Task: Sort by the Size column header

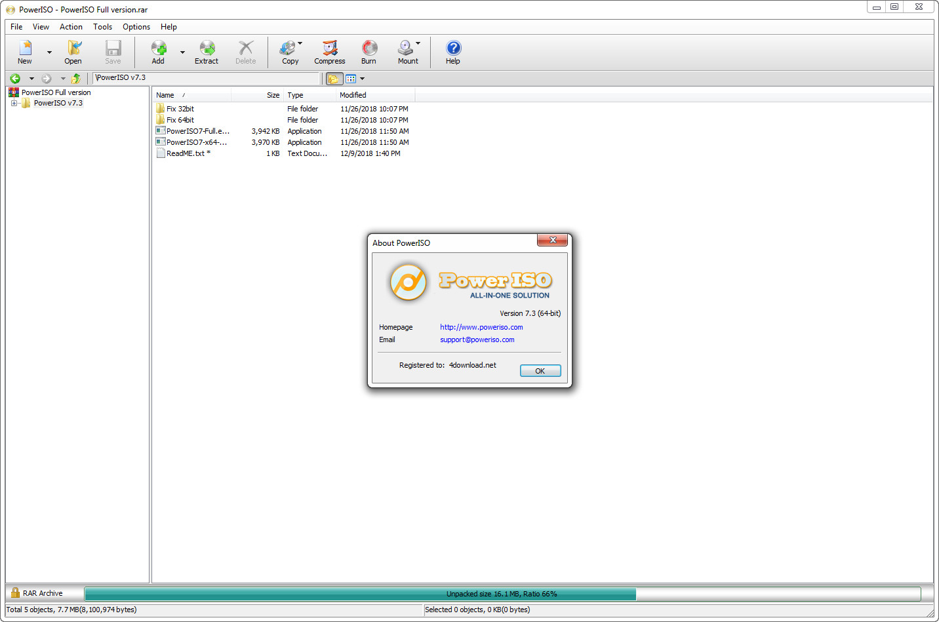Action: pyautogui.click(x=257, y=95)
